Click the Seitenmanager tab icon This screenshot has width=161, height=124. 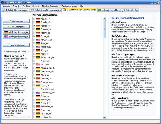click(x=3, y=10)
